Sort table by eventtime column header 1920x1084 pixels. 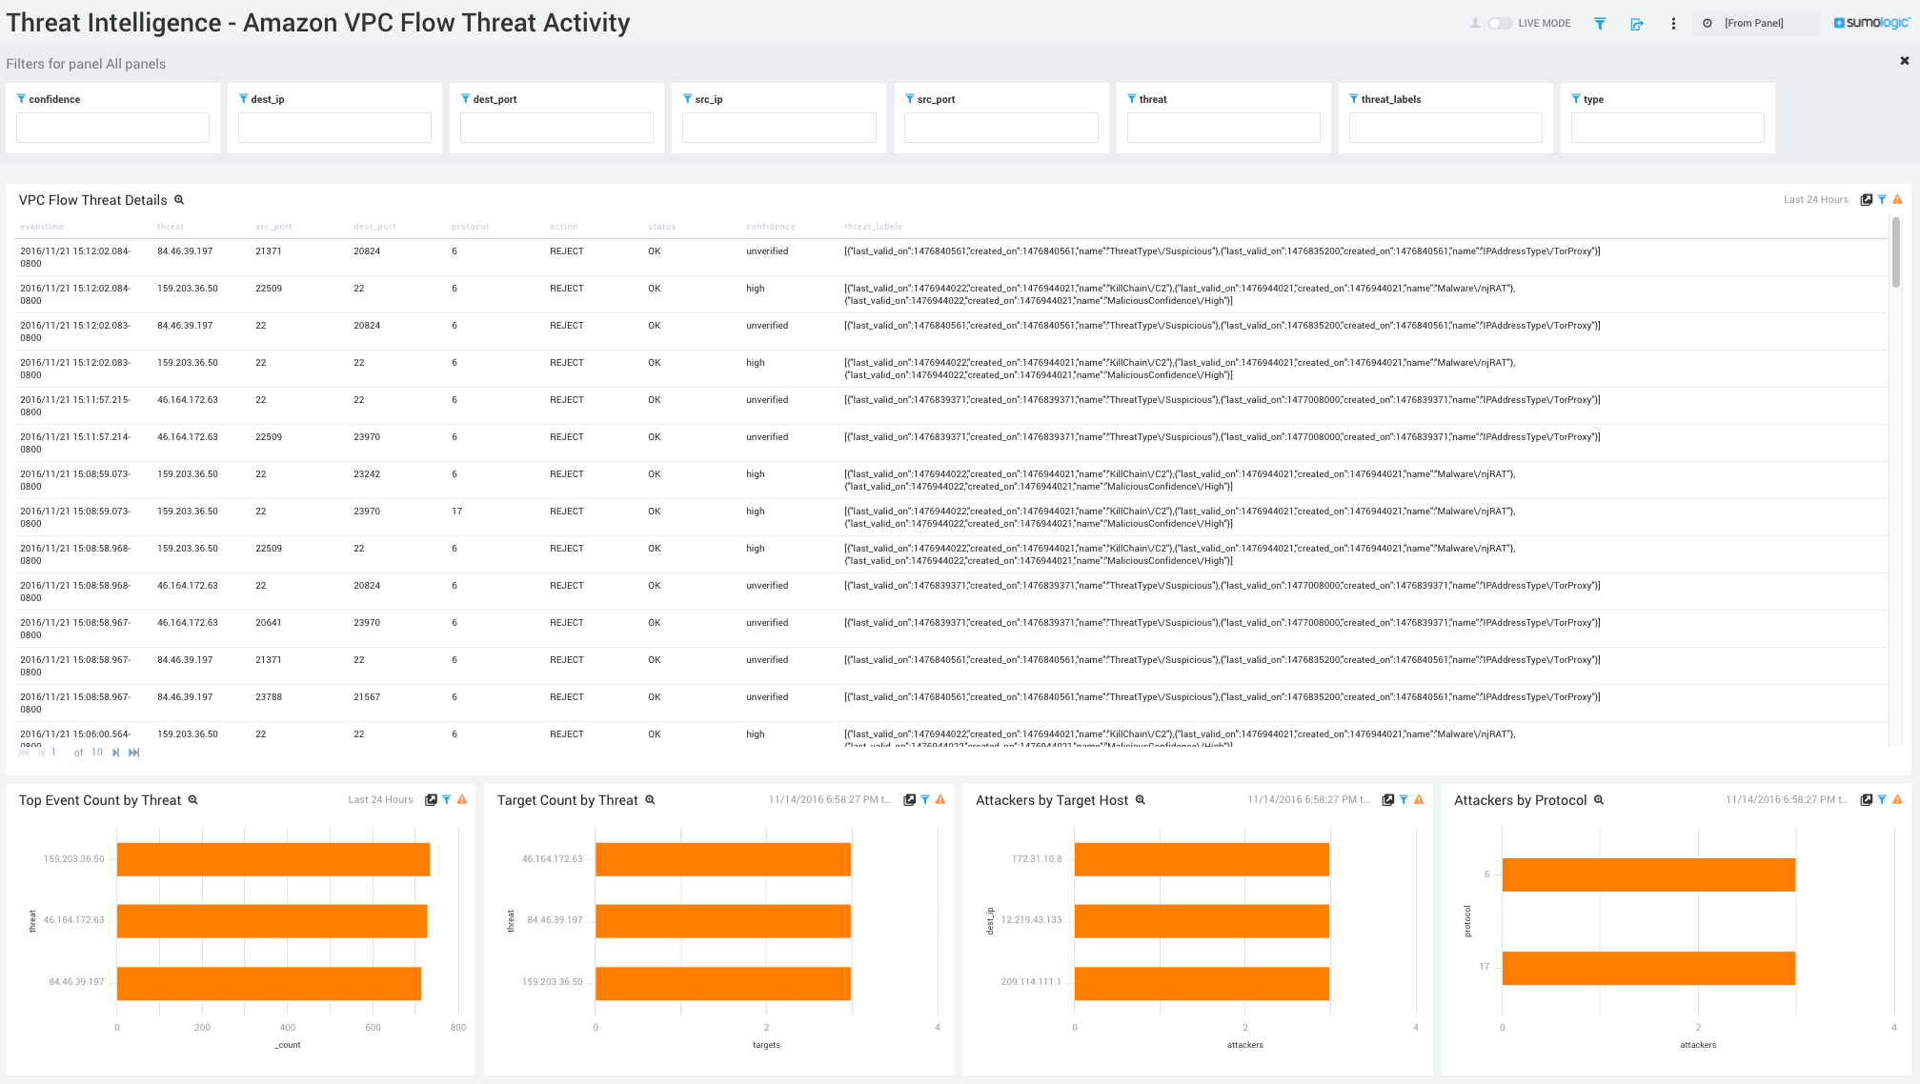pos(42,227)
